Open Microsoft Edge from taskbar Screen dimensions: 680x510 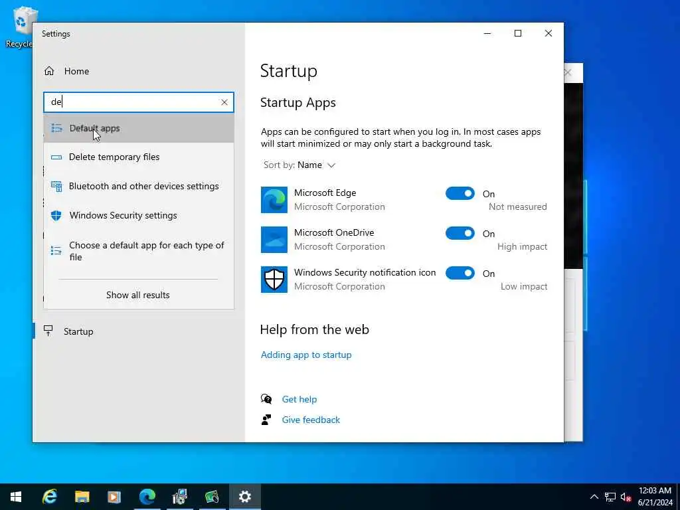(147, 497)
